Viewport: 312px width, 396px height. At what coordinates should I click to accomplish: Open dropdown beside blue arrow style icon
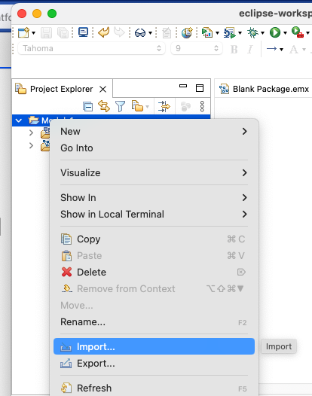[x=281, y=50]
